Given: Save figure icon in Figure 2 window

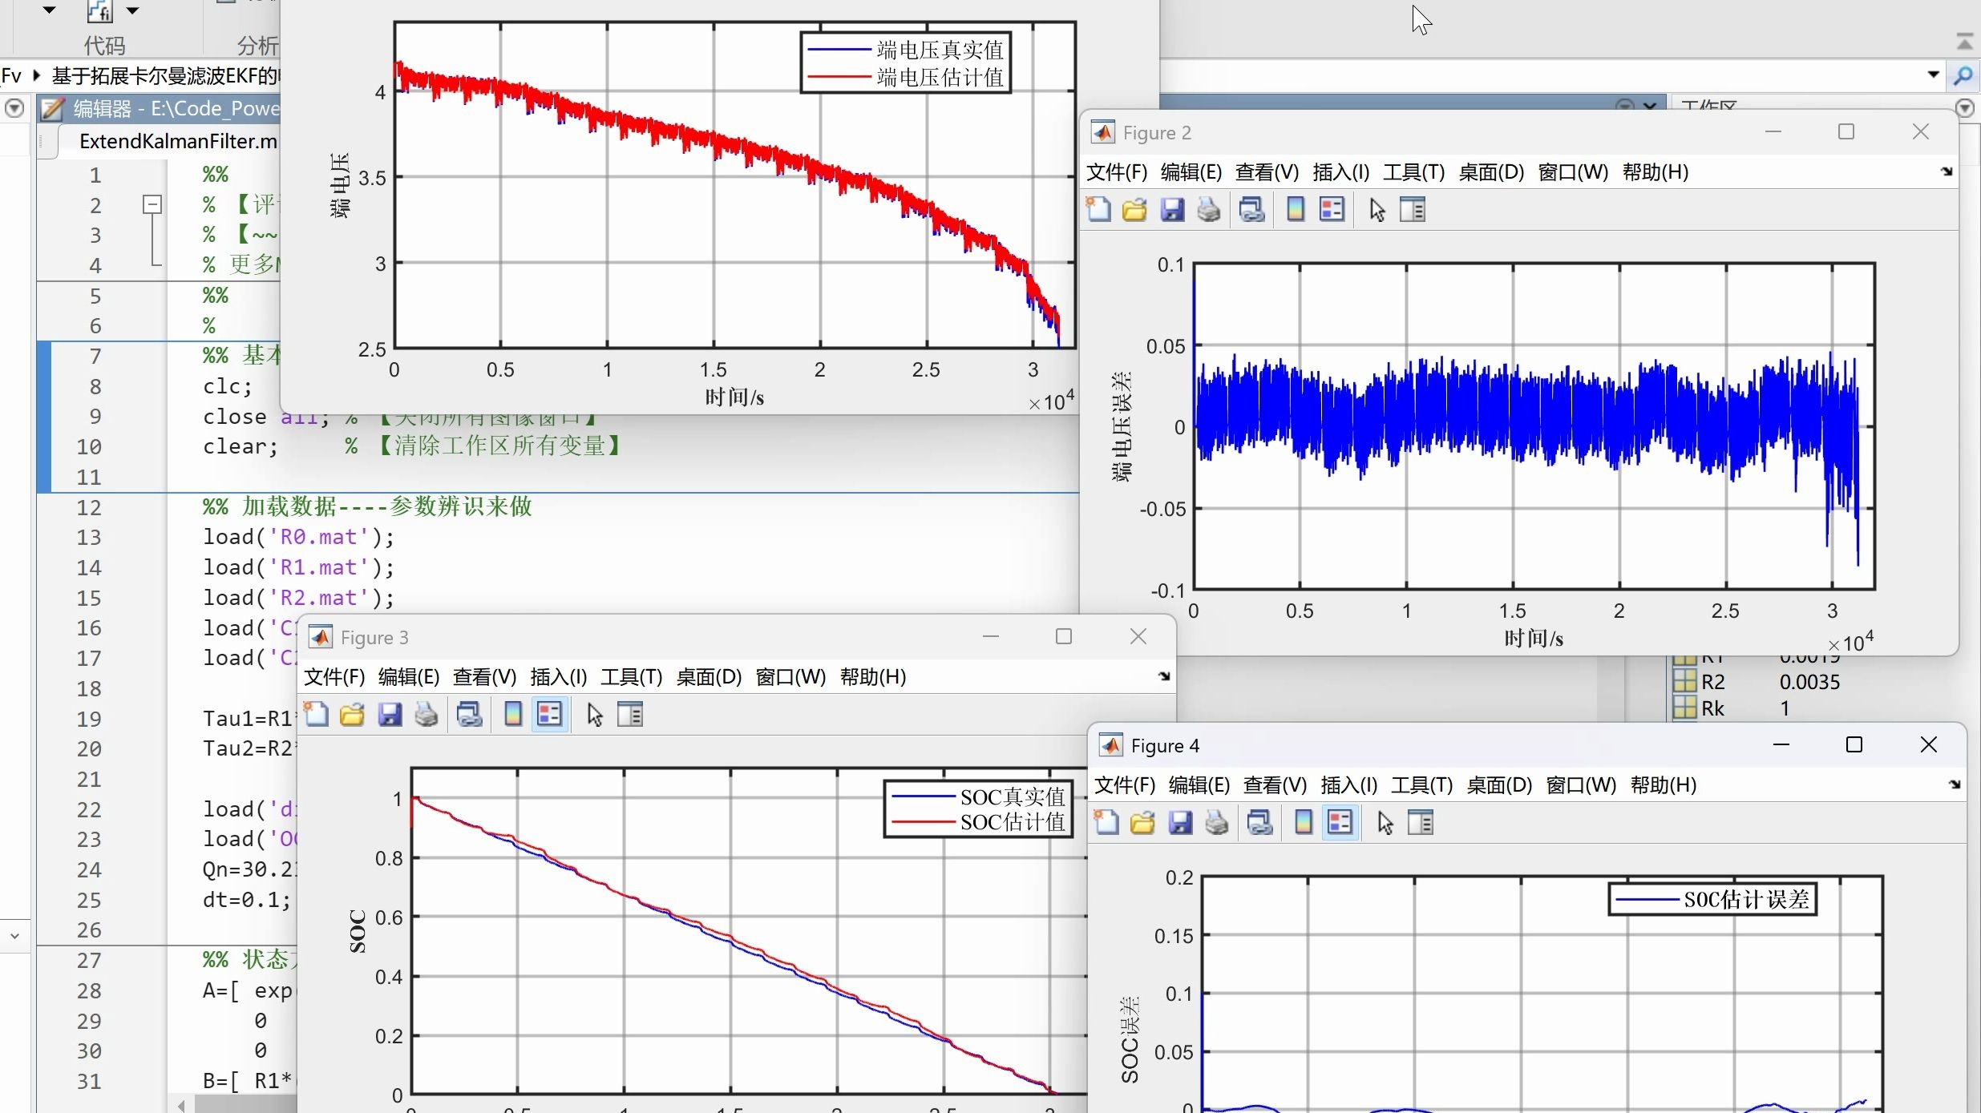Looking at the screenshot, I should (x=1172, y=210).
